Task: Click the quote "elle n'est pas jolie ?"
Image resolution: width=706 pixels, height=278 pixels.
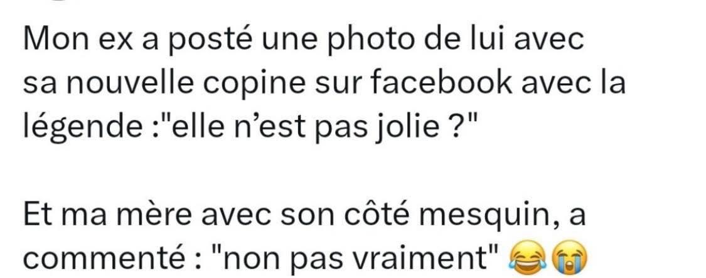Action: tap(343, 127)
